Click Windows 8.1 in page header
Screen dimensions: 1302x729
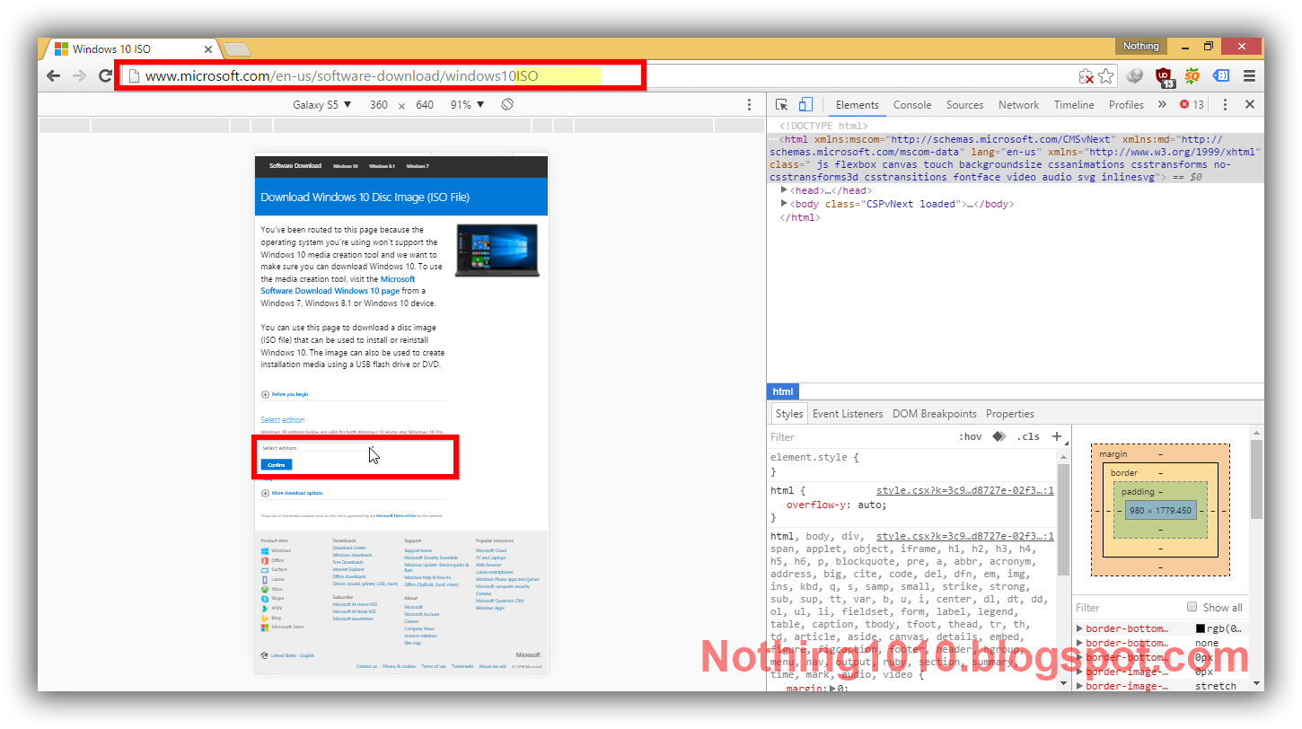381,166
